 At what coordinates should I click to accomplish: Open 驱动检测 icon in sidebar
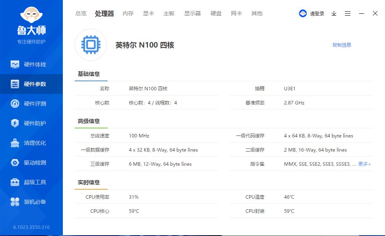pyautogui.click(x=15, y=163)
